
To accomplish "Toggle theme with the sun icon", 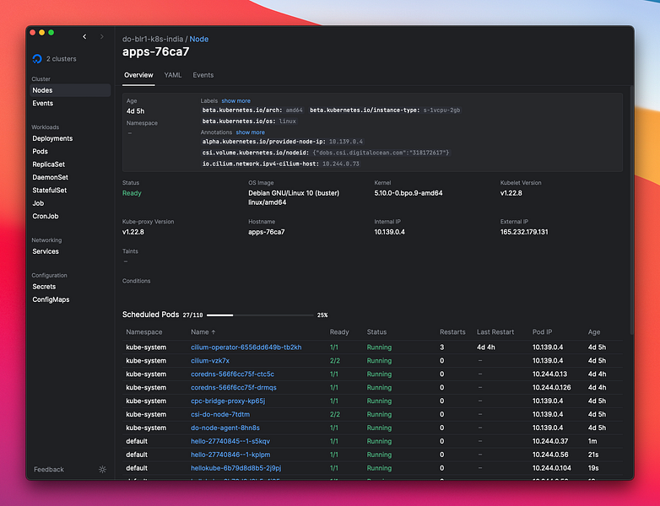I will click(102, 470).
